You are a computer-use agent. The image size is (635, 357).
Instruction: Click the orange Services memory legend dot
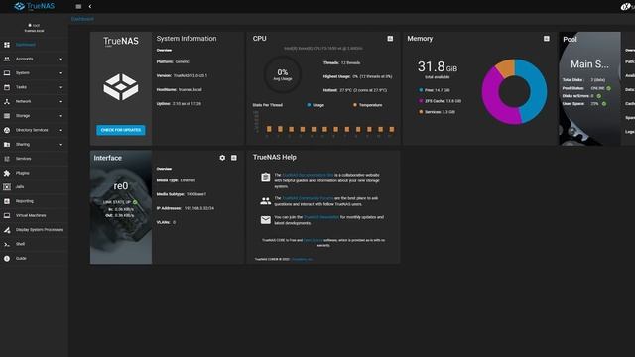pyautogui.click(x=421, y=112)
